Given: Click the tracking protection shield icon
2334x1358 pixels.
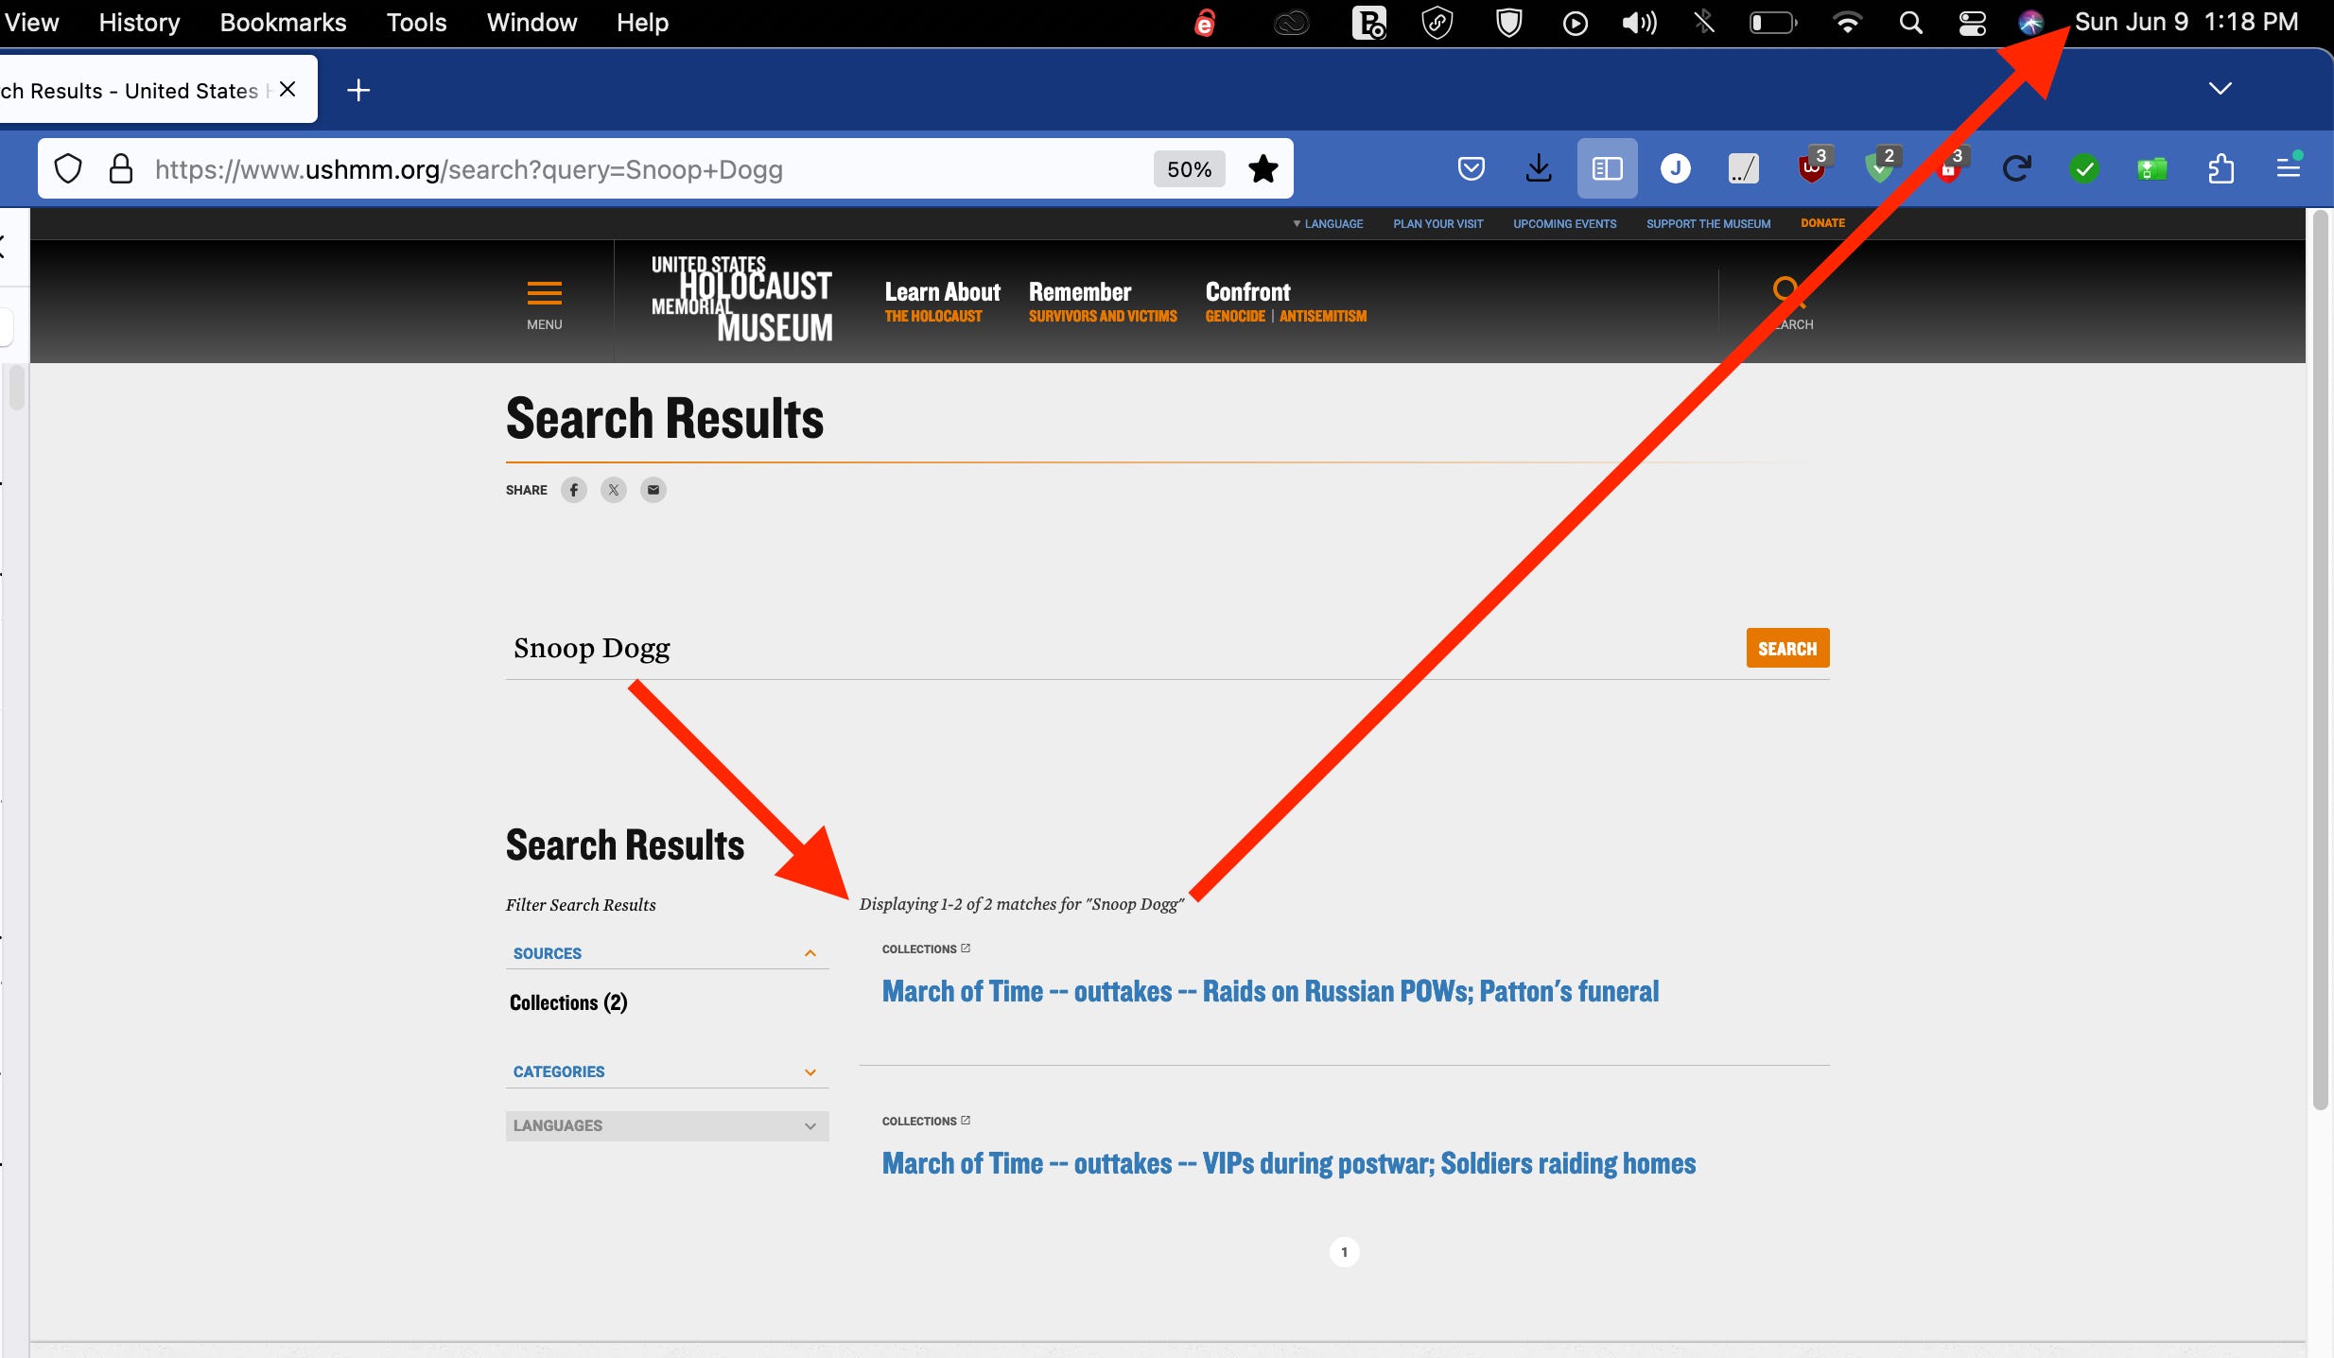Looking at the screenshot, I should tap(68, 169).
